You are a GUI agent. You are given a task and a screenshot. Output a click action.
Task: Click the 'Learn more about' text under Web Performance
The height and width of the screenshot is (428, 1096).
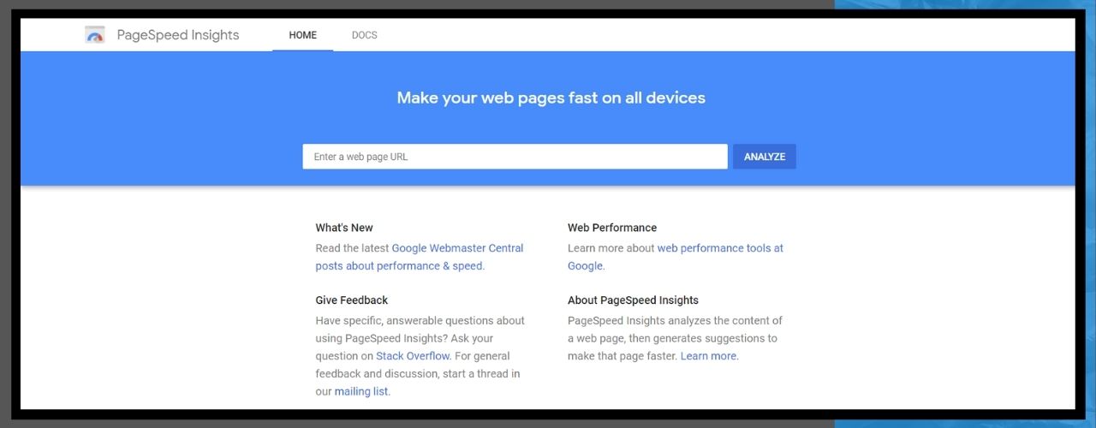[611, 248]
